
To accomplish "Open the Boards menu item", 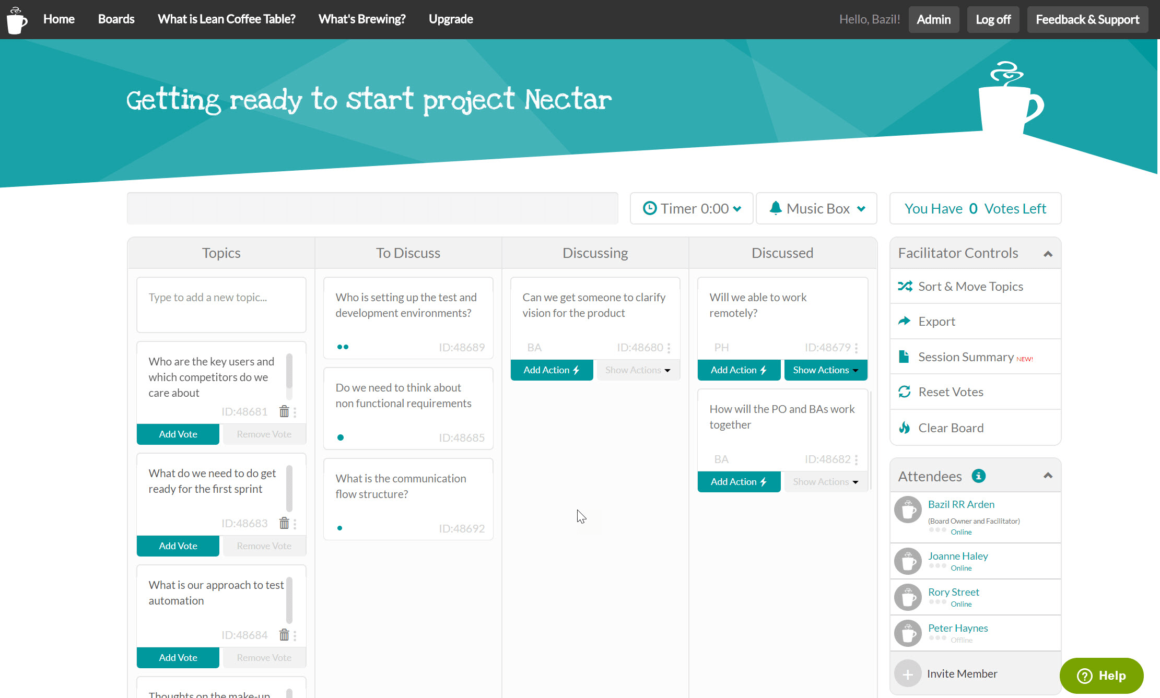I will point(116,19).
